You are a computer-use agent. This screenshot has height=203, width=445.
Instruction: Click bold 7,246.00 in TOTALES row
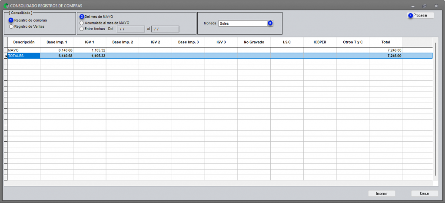[x=394, y=56]
